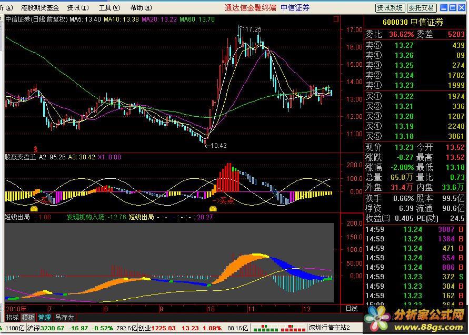Screen dimensions: 469x335
Task: Open the 帮助(H) menu
Action: (141, 8)
